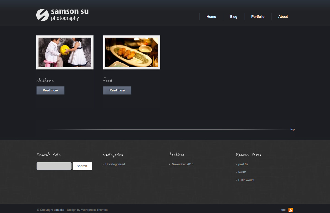Open the Portfolio menu item
This screenshot has height=213, width=330.
258,17
